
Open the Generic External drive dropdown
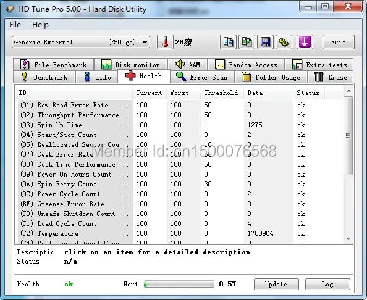coord(81,42)
